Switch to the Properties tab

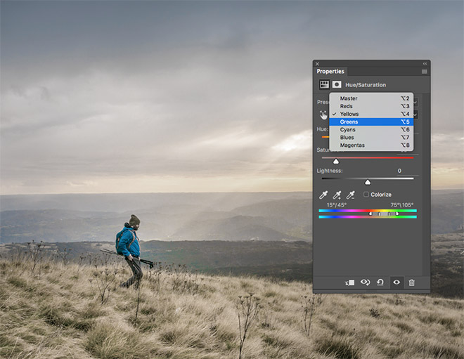330,72
